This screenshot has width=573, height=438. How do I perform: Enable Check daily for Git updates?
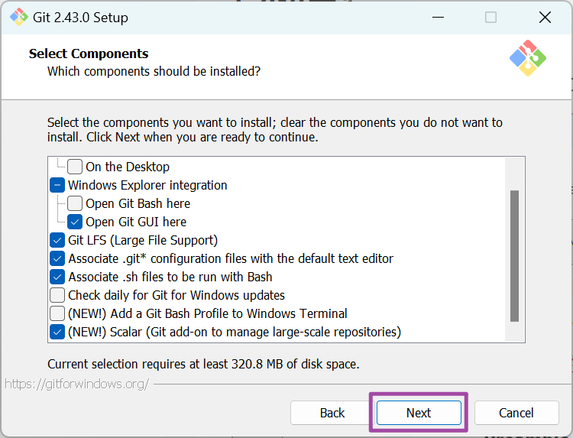click(x=57, y=295)
